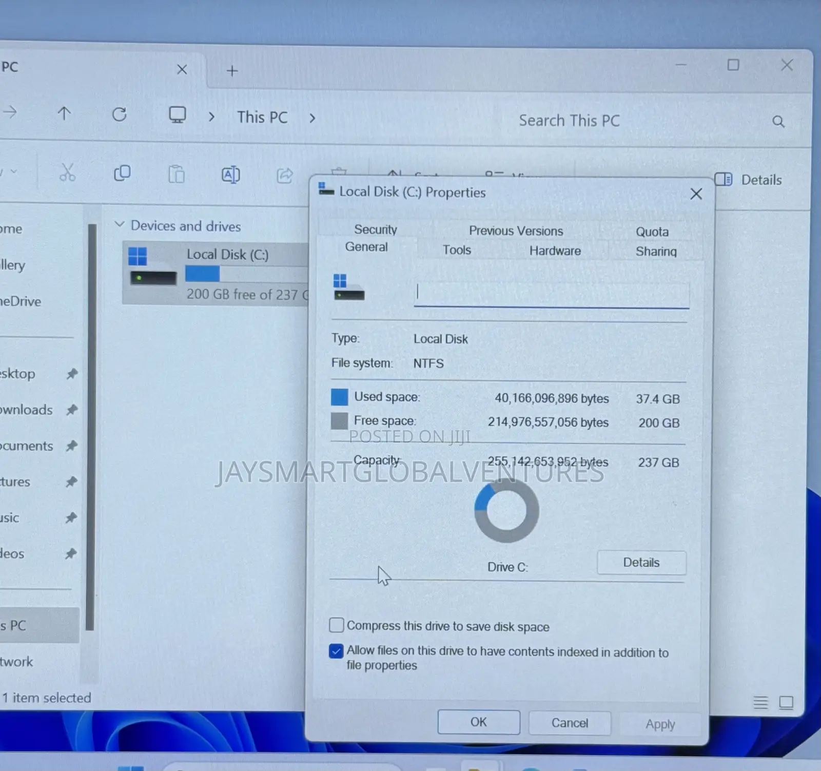Click the monitor icon in address bar
This screenshot has height=771, width=821.
(x=178, y=115)
